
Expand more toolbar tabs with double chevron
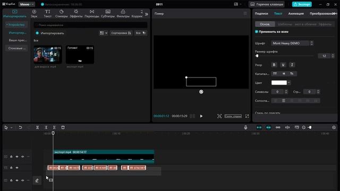pyautogui.click(x=147, y=14)
